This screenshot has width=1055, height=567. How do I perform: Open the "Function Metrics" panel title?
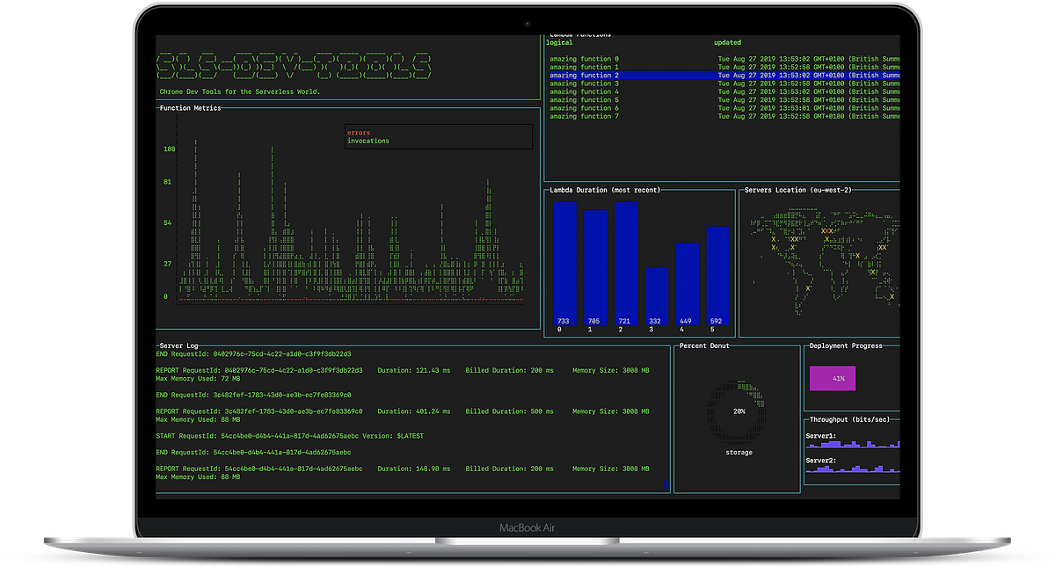187,107
